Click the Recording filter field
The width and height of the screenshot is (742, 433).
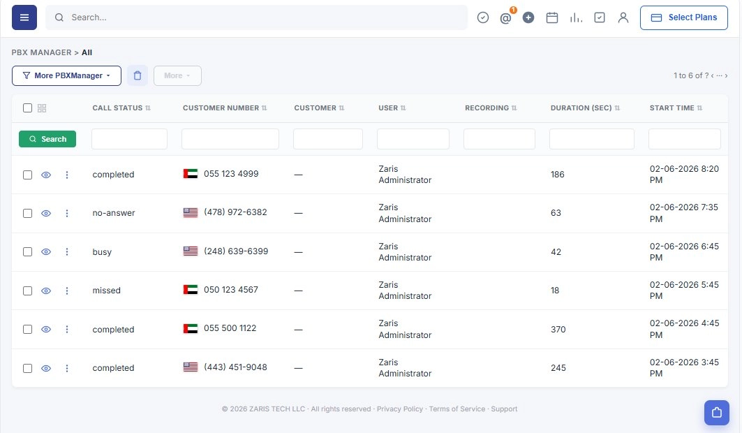[499, 139]
